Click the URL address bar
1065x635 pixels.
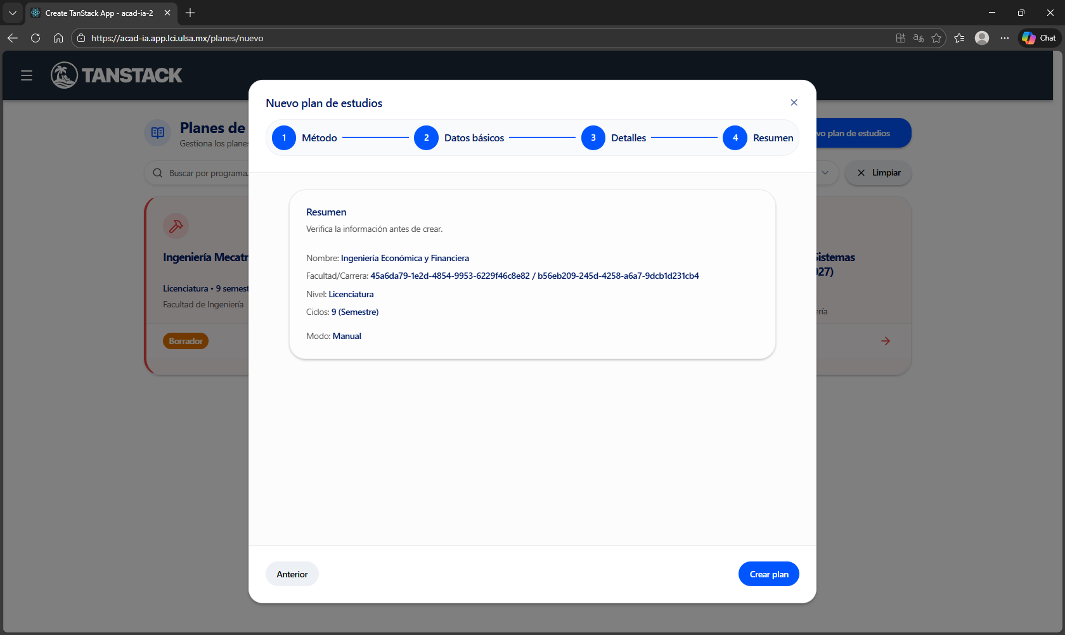[444, 38]
